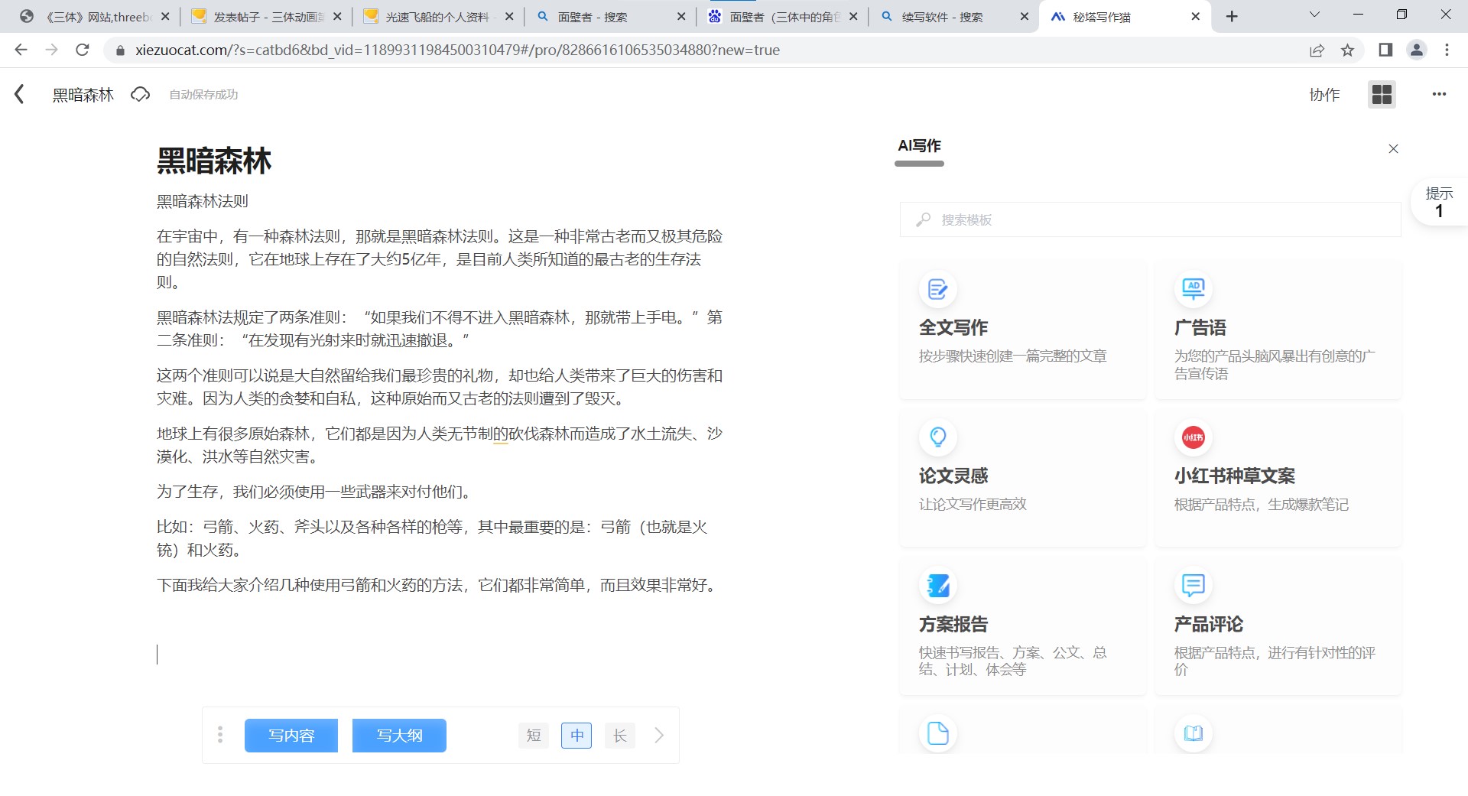This screenshot has height=796, width=1468.
Task: Open the Chrome three-dot menu
Action: click(1447, 50)
